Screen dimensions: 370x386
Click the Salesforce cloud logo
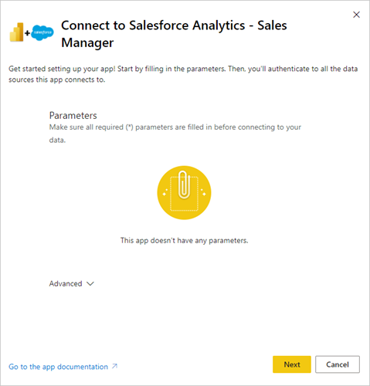[x=42, y=32]
